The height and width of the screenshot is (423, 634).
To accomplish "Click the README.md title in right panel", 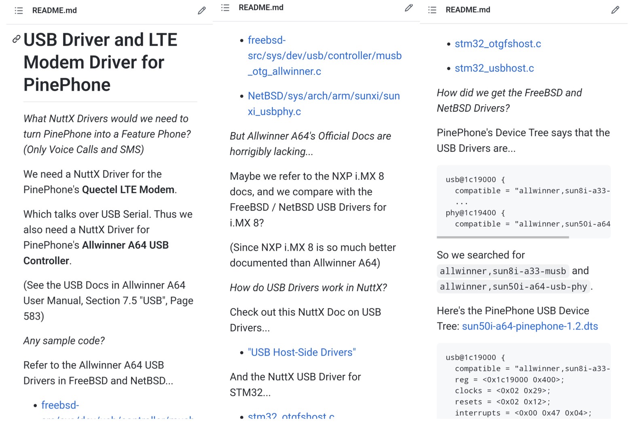I will coord(468,10).
